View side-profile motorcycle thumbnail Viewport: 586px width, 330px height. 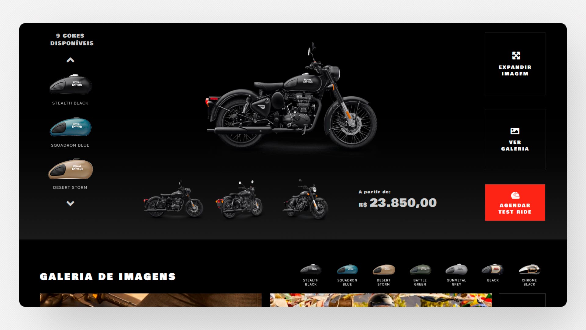tap(173, 199)
